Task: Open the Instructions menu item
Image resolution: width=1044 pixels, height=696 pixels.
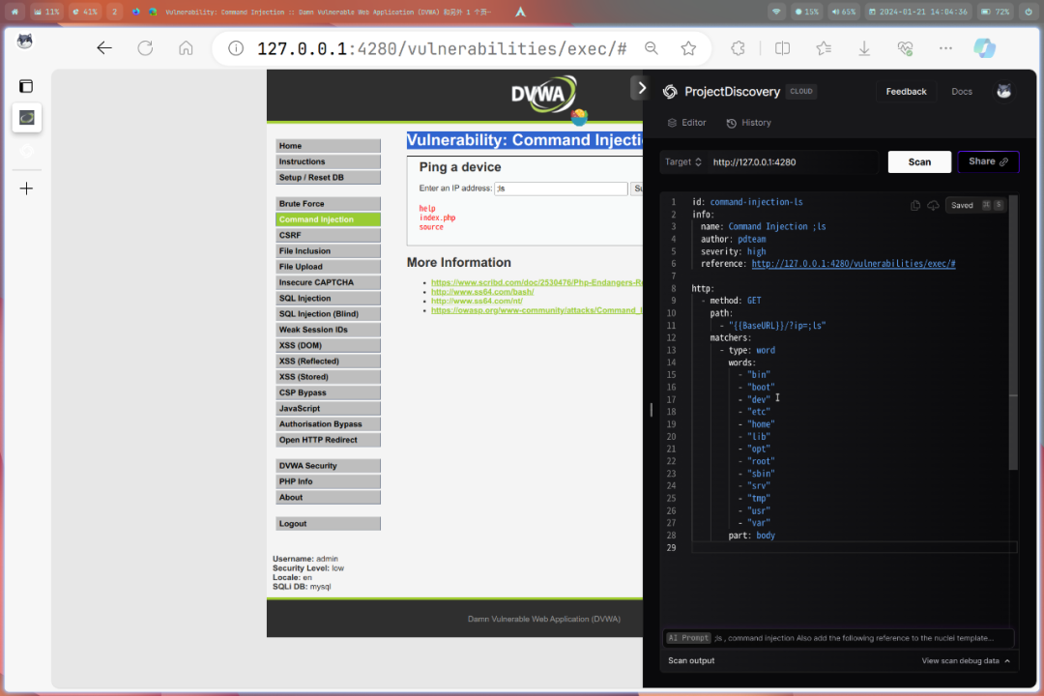Action: (x=329, y=161)
